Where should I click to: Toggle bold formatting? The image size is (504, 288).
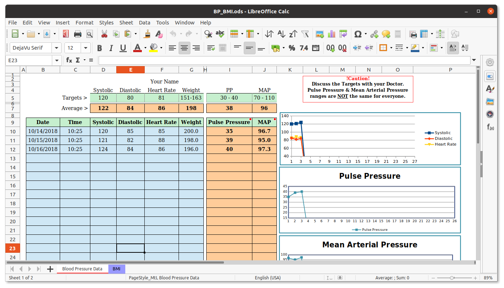tap(100, 48)
